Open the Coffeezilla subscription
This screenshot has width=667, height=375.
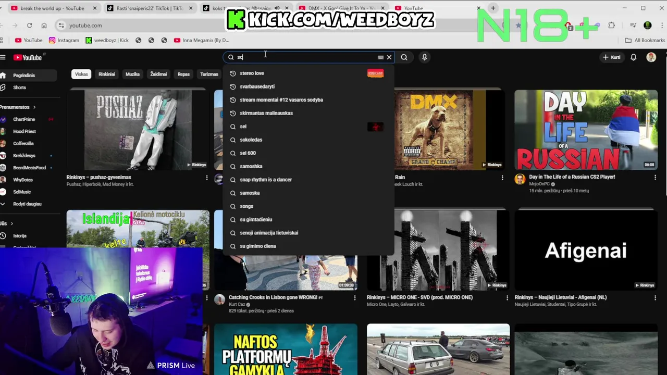(x=27, y=144)
